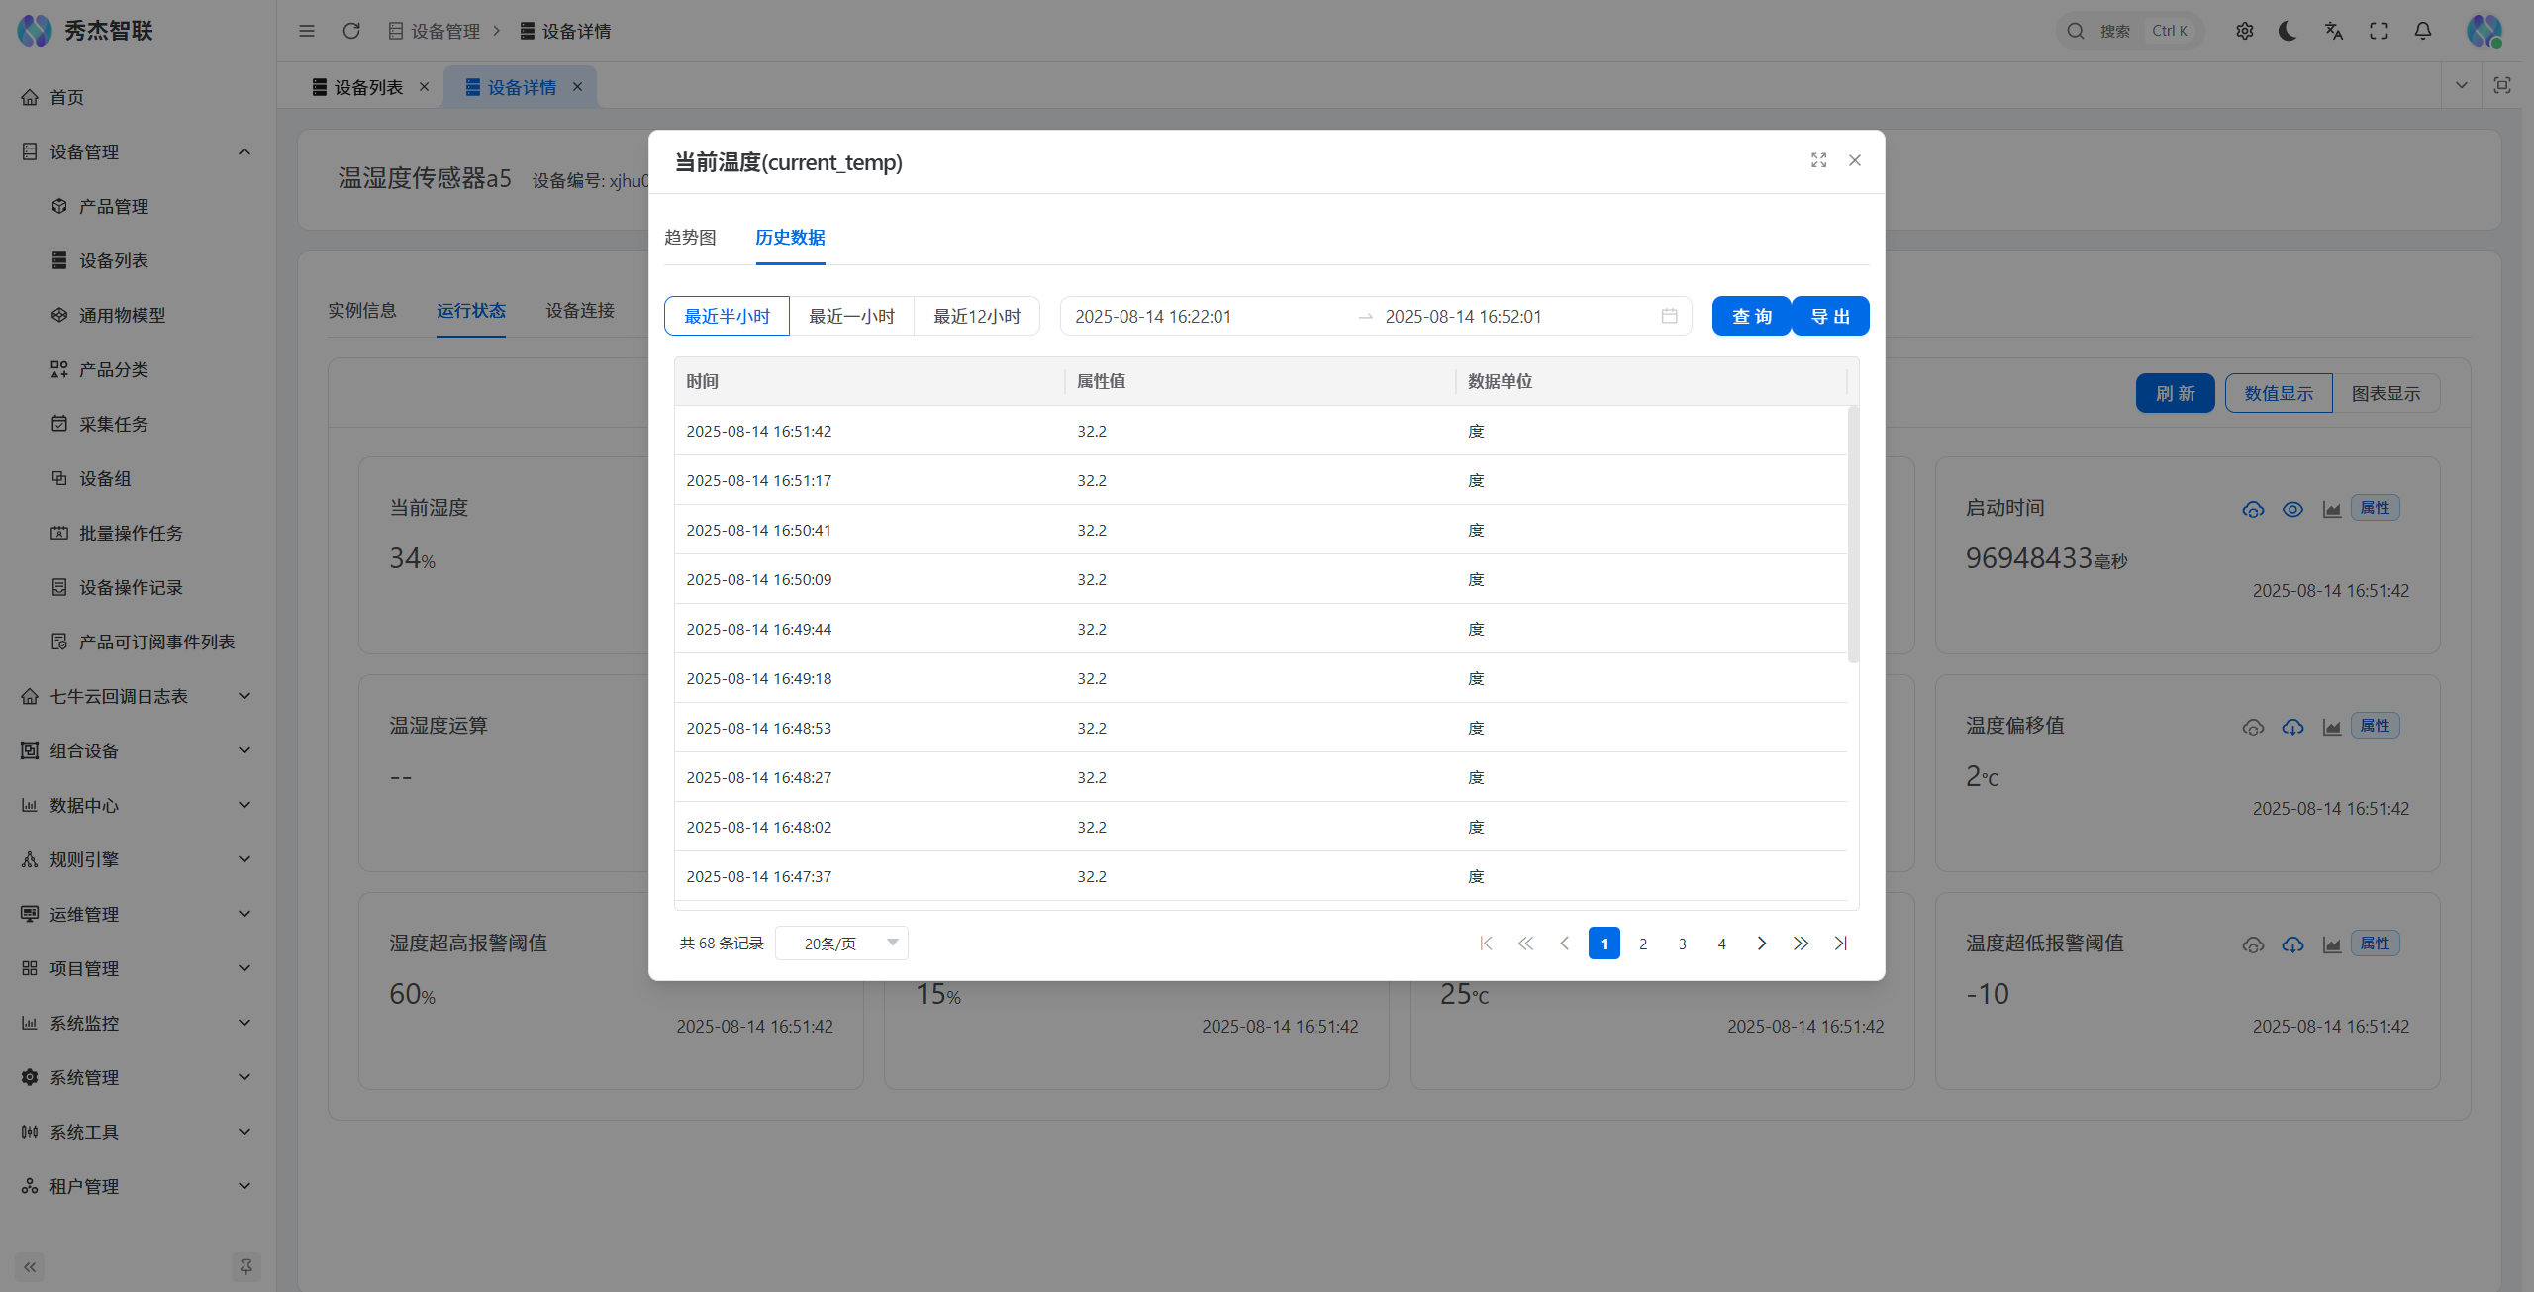
Task: Click the 查询 button
Action: [x=1751, y=316]
